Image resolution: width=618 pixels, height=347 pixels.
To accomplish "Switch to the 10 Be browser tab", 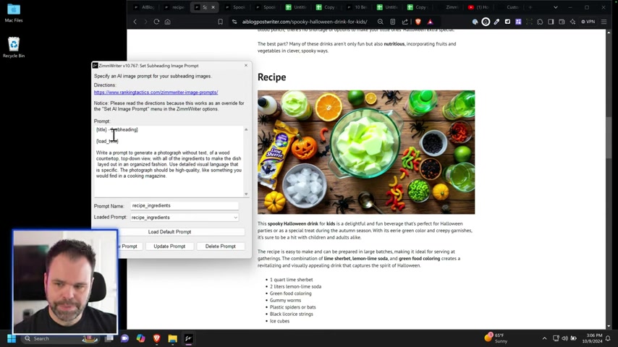I will [358, 7].
